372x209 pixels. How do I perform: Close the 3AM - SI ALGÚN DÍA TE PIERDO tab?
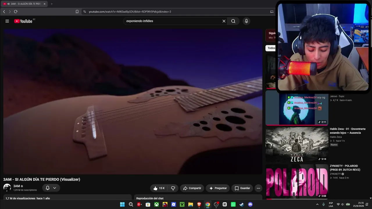click(x=44, y=4)
